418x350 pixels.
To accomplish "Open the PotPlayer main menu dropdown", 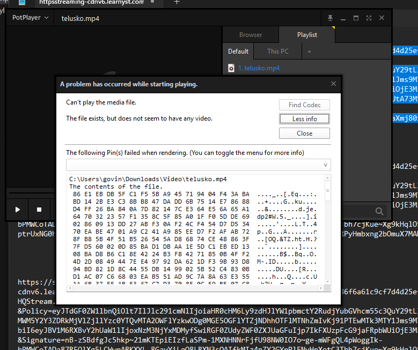I will [30, 18].
